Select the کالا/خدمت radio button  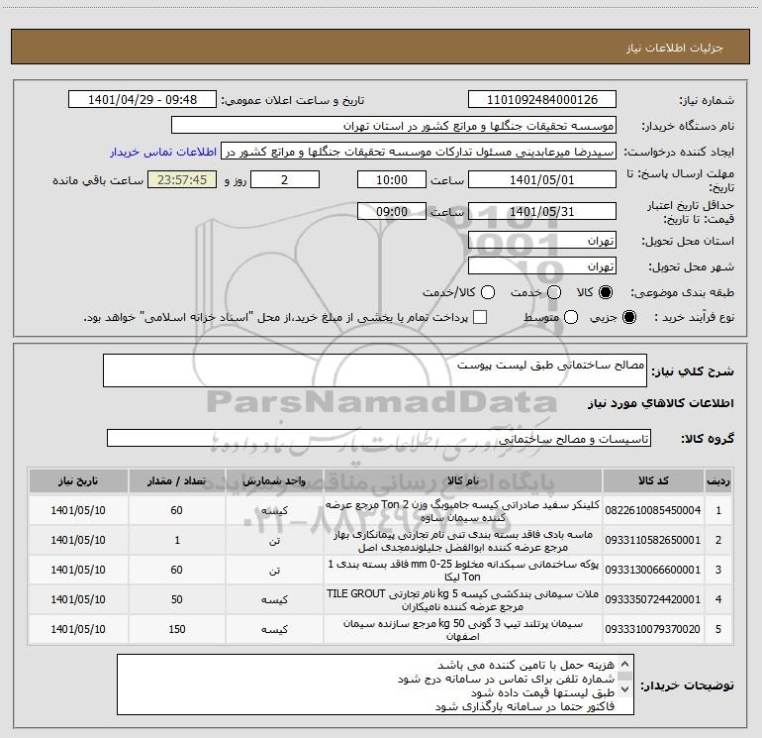(488, 292)
